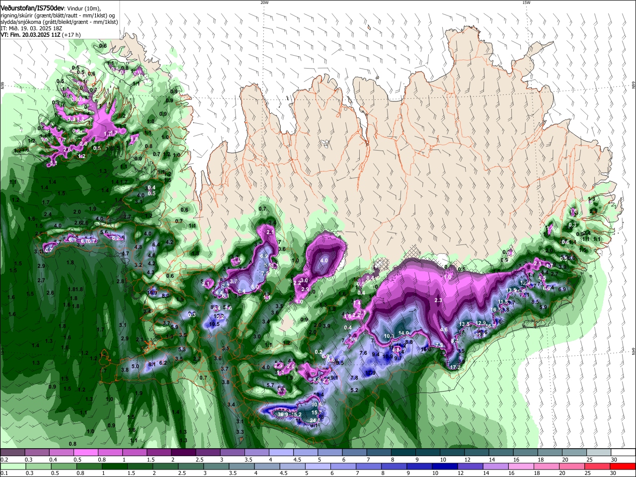The width and height of the screenshot is (636, 477).
Task: Click the 15W longitude label
Action: tap(526, 2)
